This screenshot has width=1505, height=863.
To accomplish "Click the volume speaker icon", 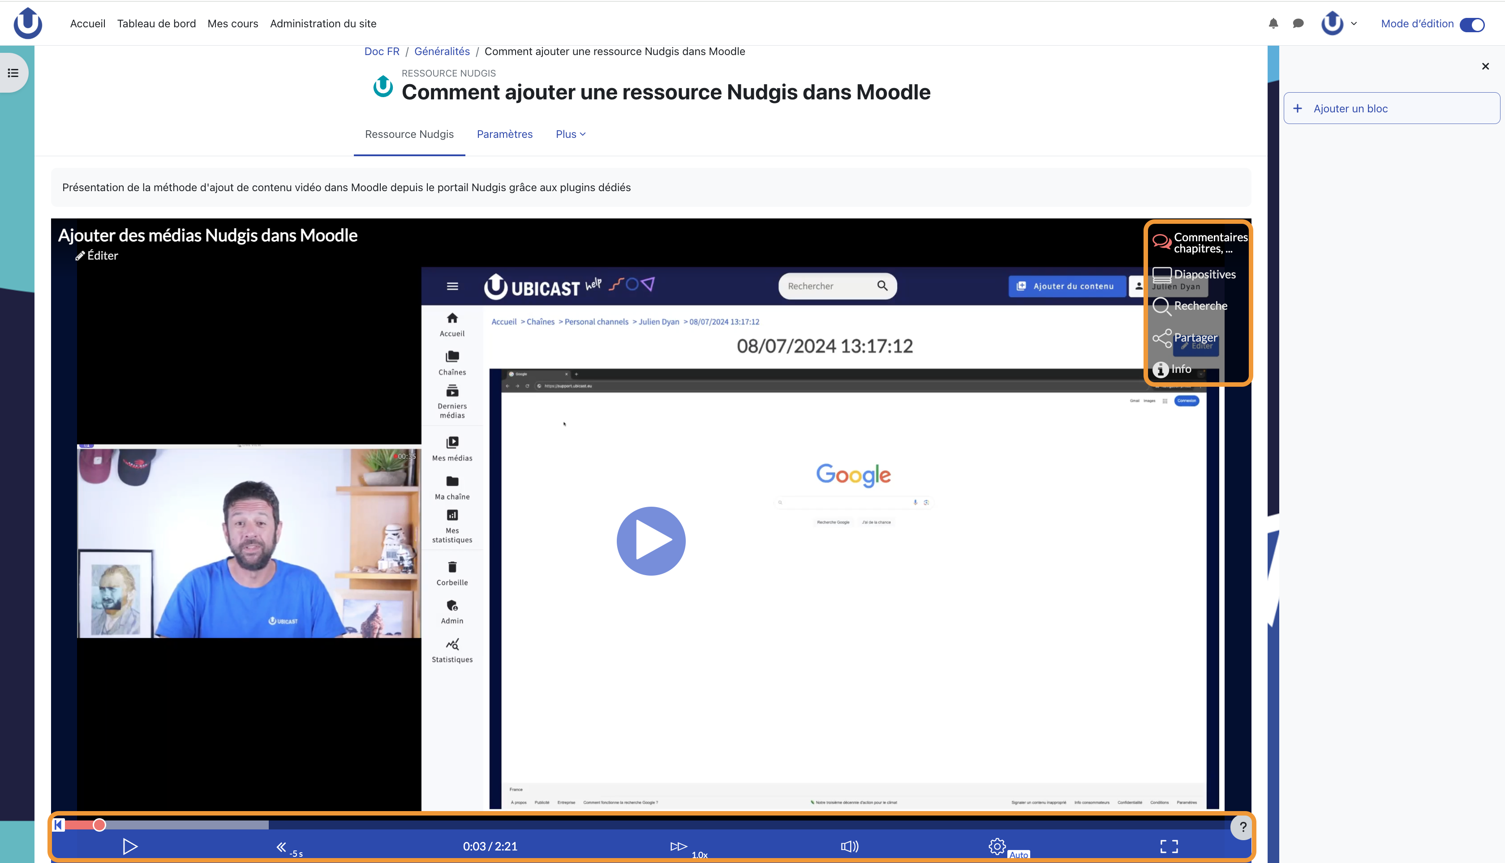I will (x=850, y=846).
